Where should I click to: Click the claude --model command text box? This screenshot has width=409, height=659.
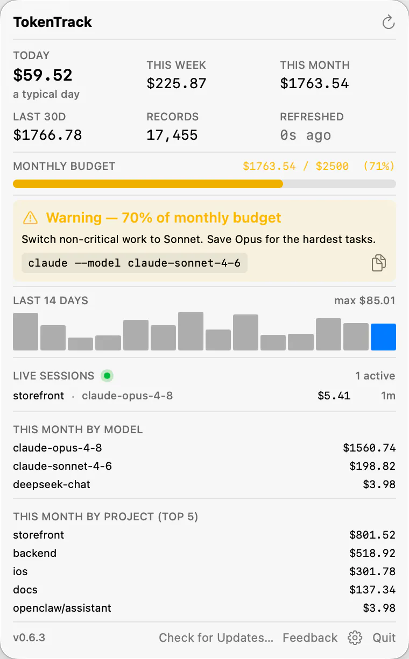coord(135,263)
